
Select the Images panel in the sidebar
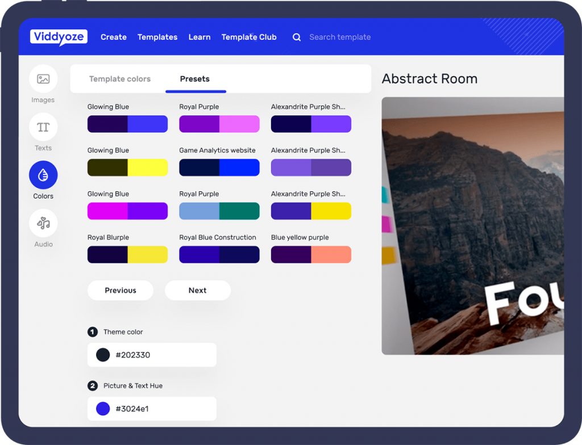point(43,83)
